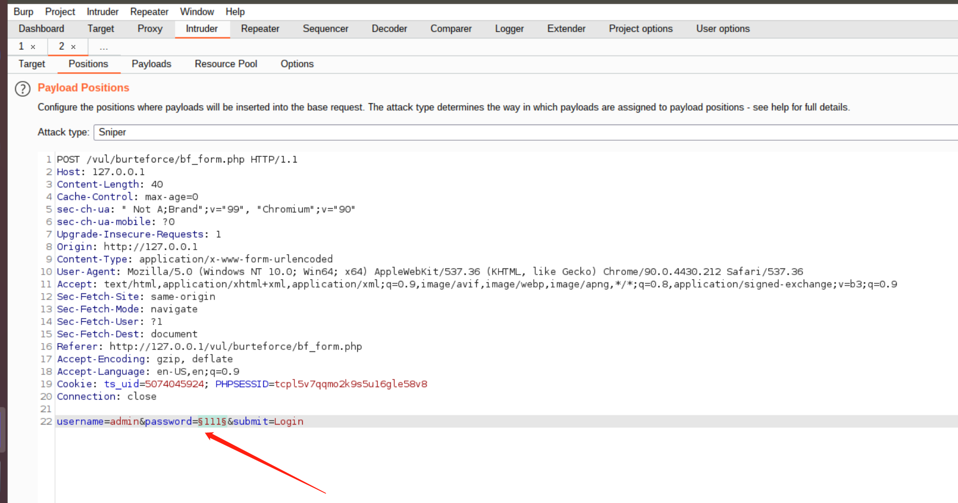Open the Project options tab
The width and height of the screenshot is (958, 503).
641,29
